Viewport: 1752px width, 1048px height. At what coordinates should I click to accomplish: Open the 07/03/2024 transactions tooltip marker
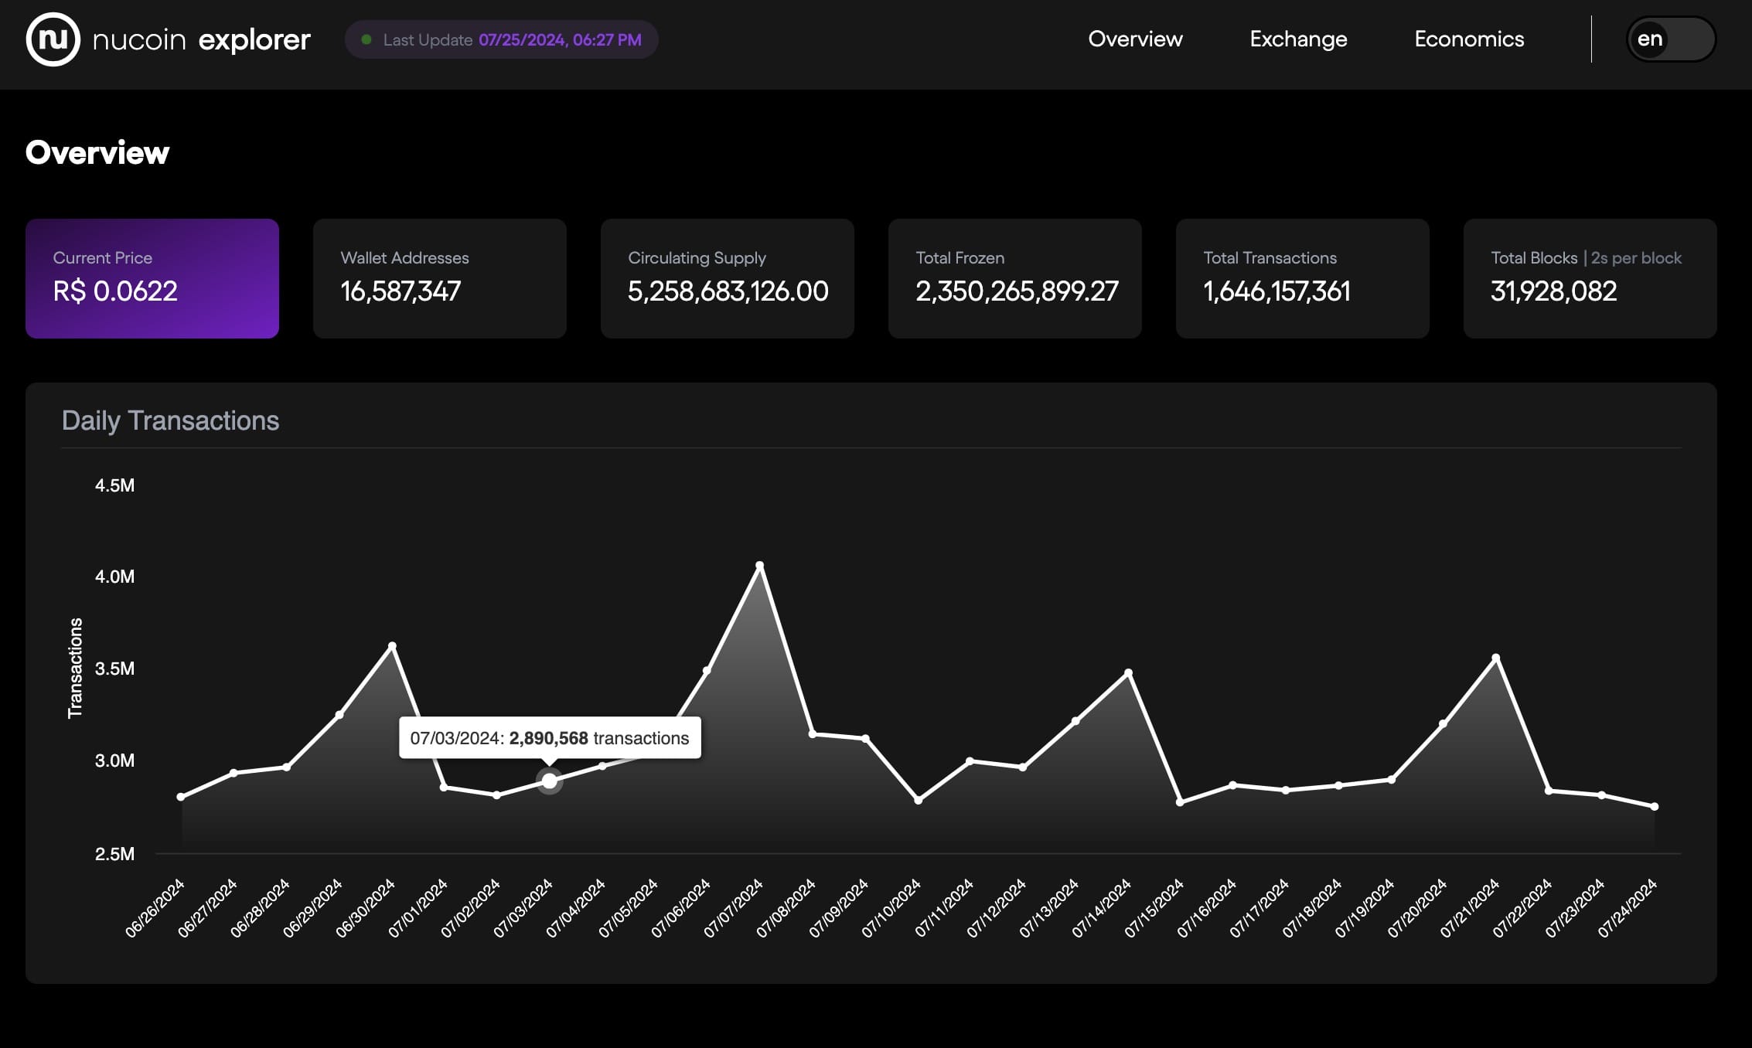tap(549, 781)
